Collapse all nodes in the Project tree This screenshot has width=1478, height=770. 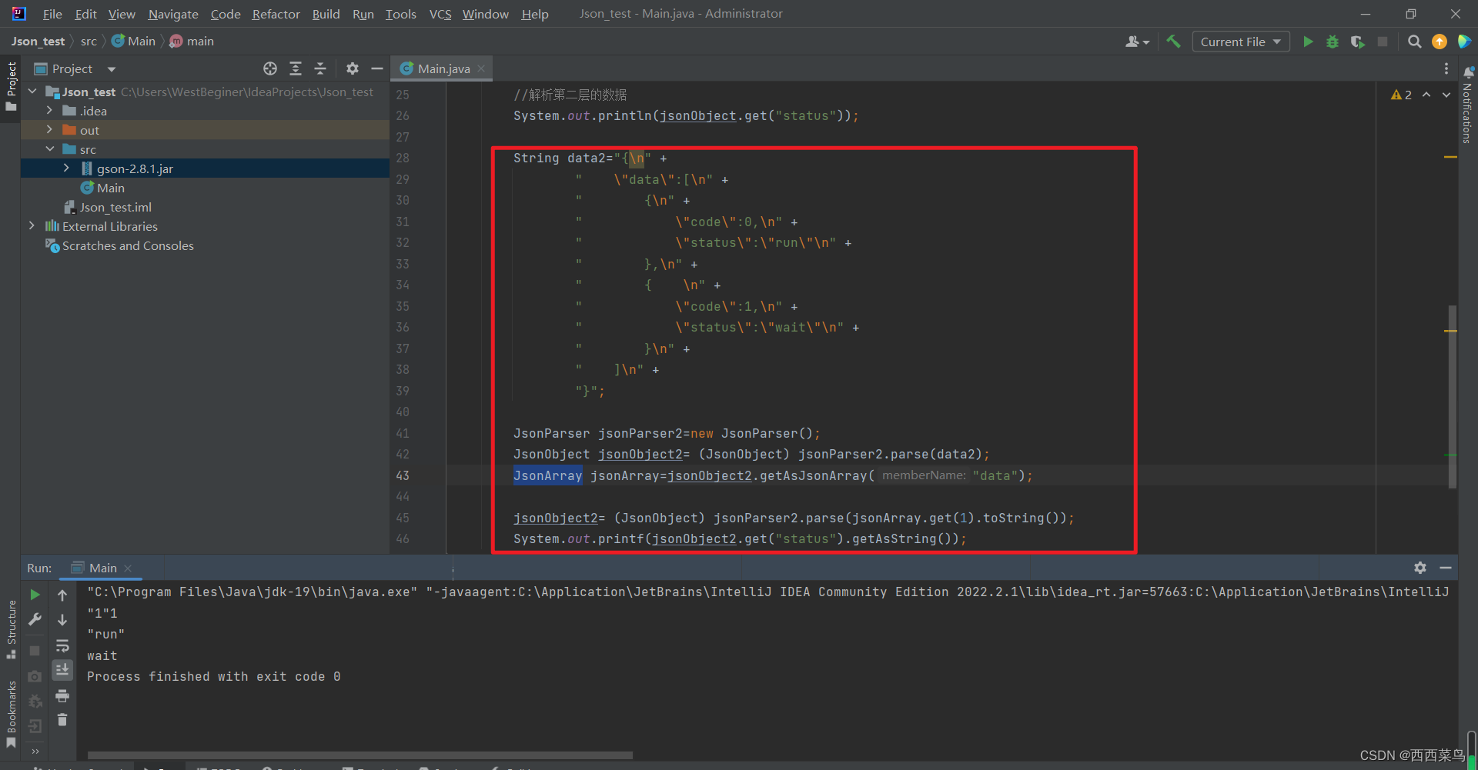pos(321,68)
